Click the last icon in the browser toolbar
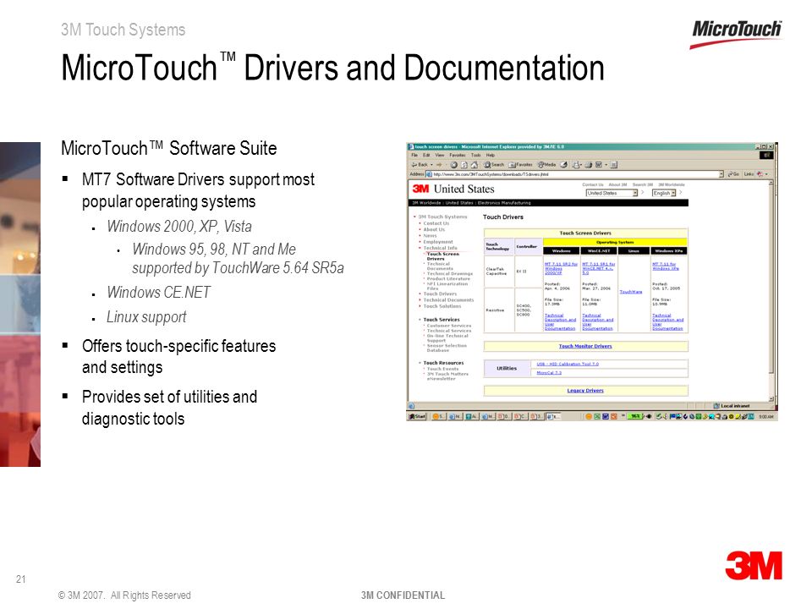 pyautogui.click(x=614, y=165)
